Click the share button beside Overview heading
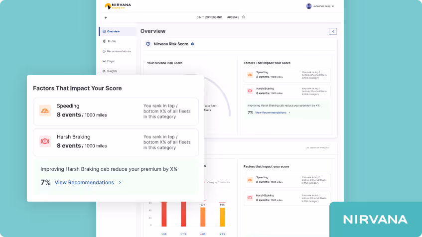Viewport: 422px width, 237px height. pos(333,31)
